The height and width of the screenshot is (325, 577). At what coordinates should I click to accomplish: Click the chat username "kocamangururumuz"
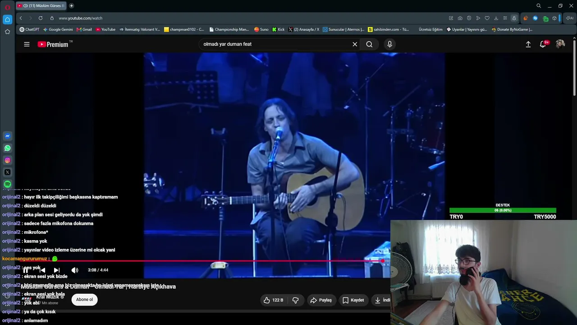click(x=25, y=259)
